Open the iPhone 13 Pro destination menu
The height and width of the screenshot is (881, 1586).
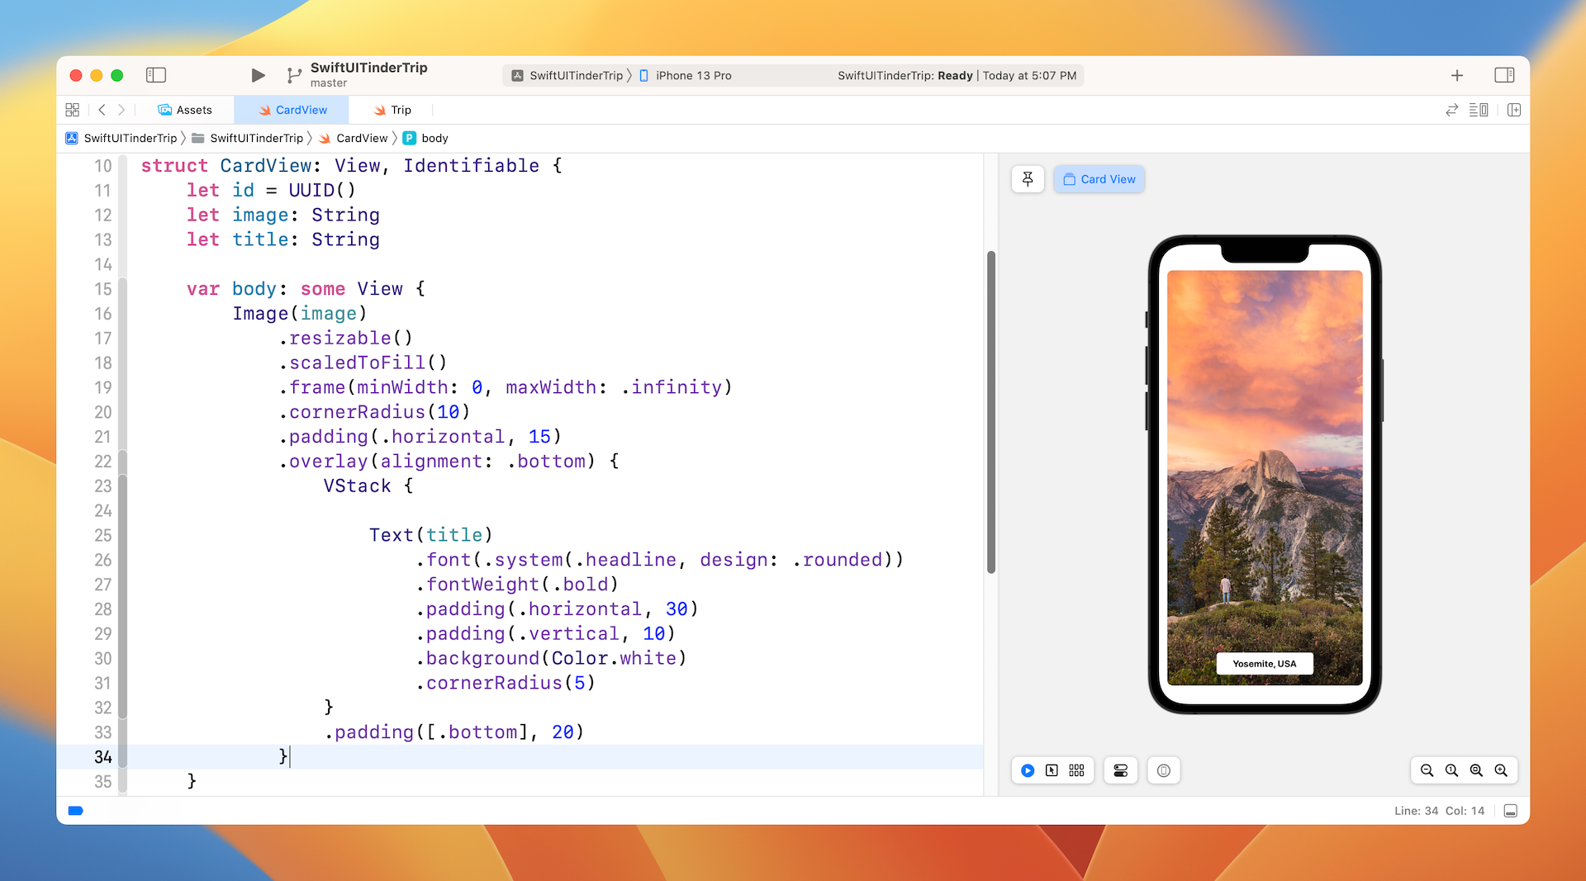coord(691,75)
